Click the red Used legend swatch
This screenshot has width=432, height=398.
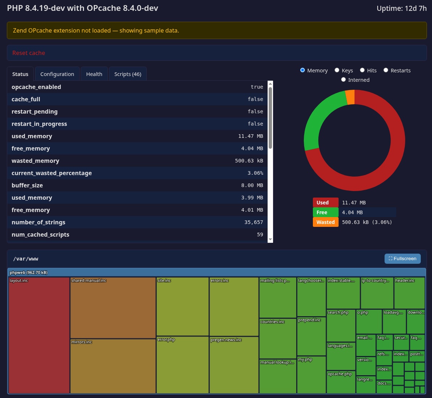click(325, 202)
